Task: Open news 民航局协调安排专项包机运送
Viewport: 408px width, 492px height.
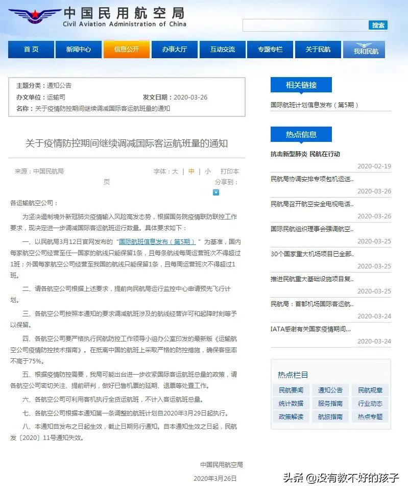Action: pos(313,179)
